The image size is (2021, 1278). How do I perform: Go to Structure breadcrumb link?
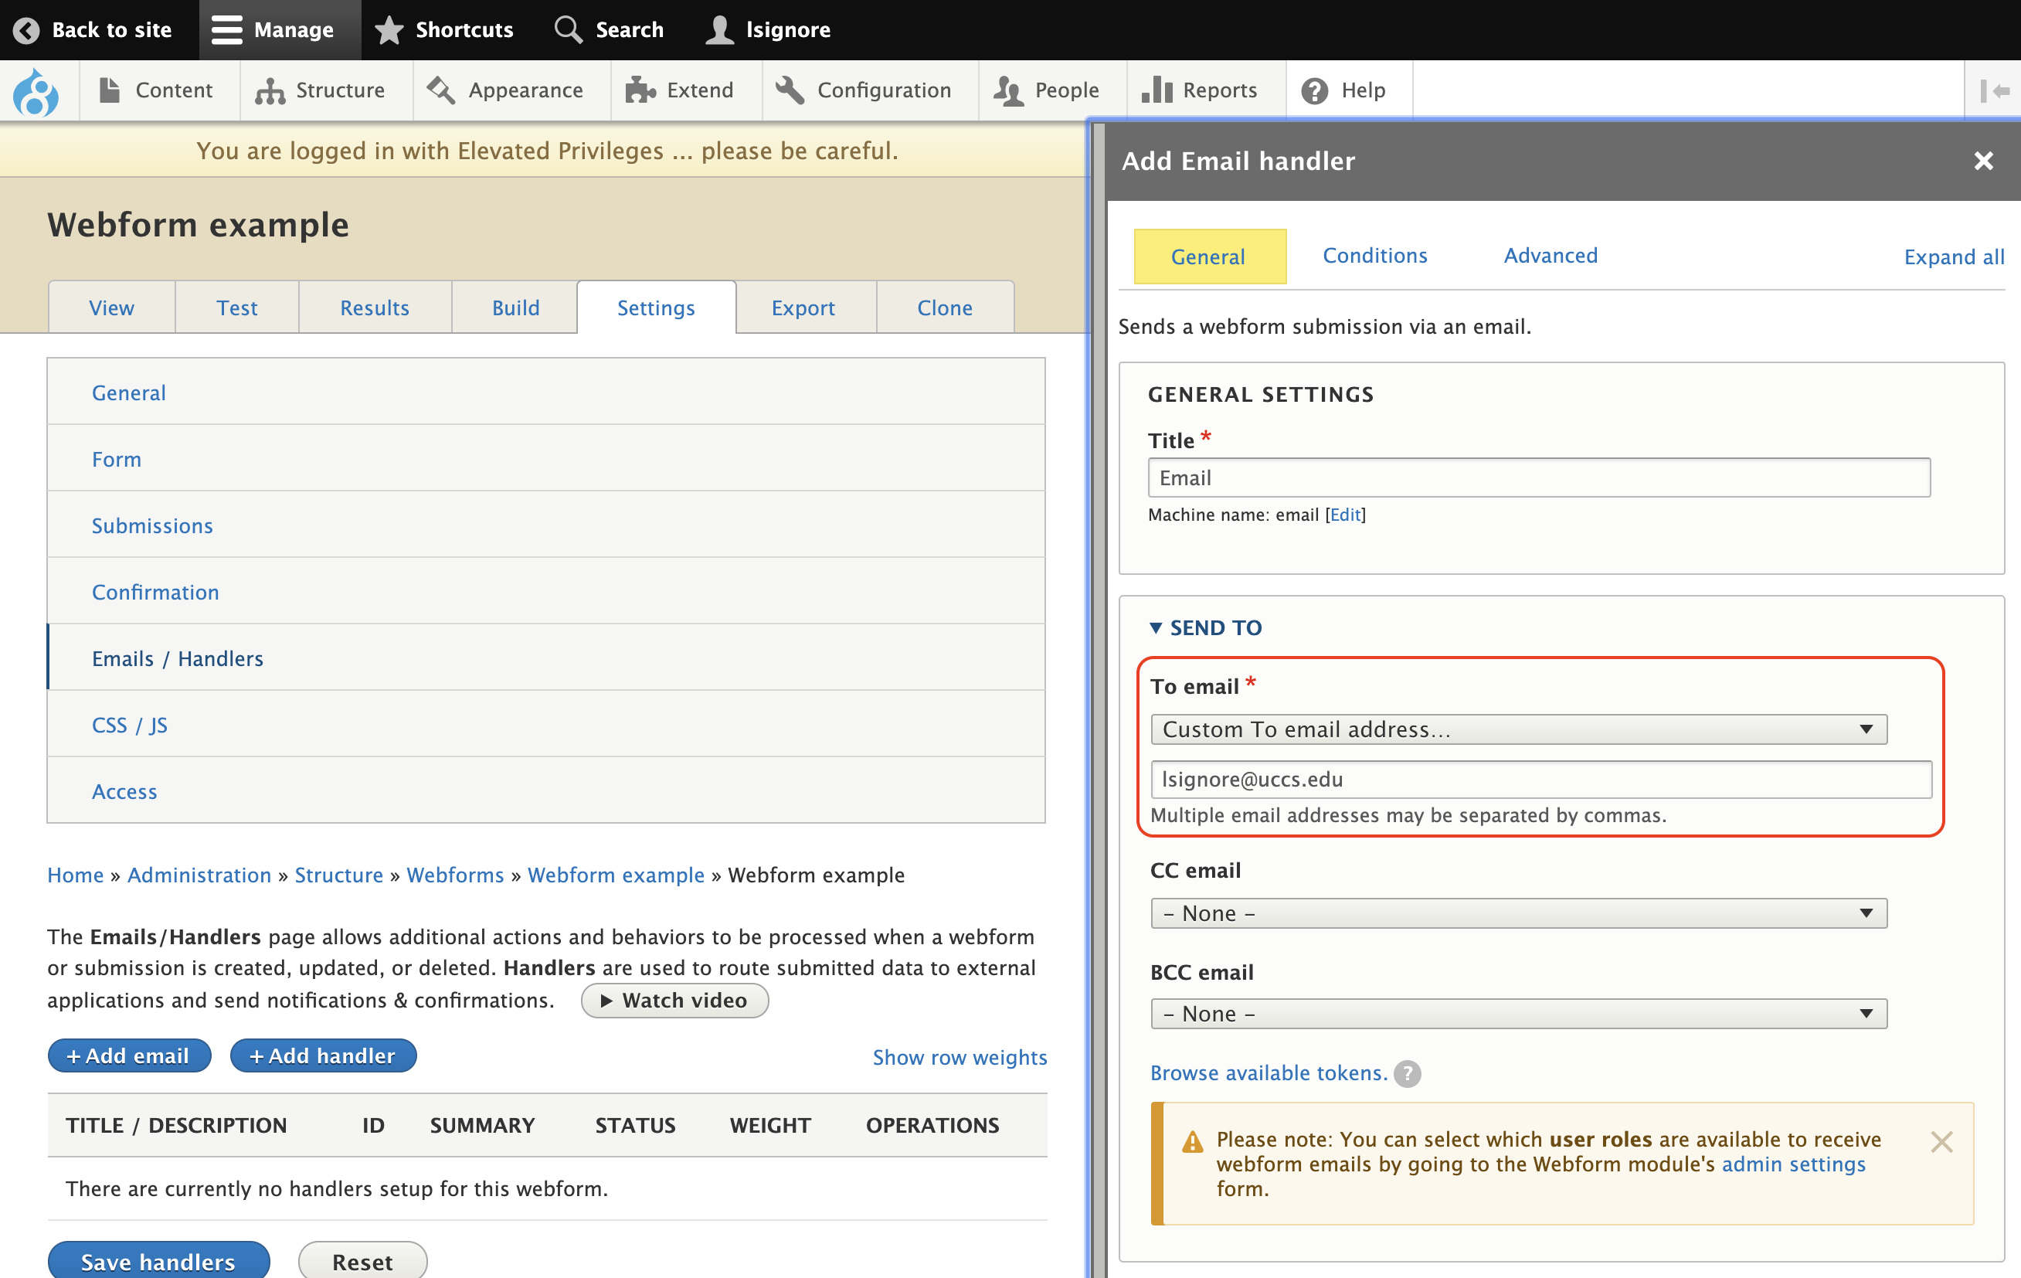338,875
